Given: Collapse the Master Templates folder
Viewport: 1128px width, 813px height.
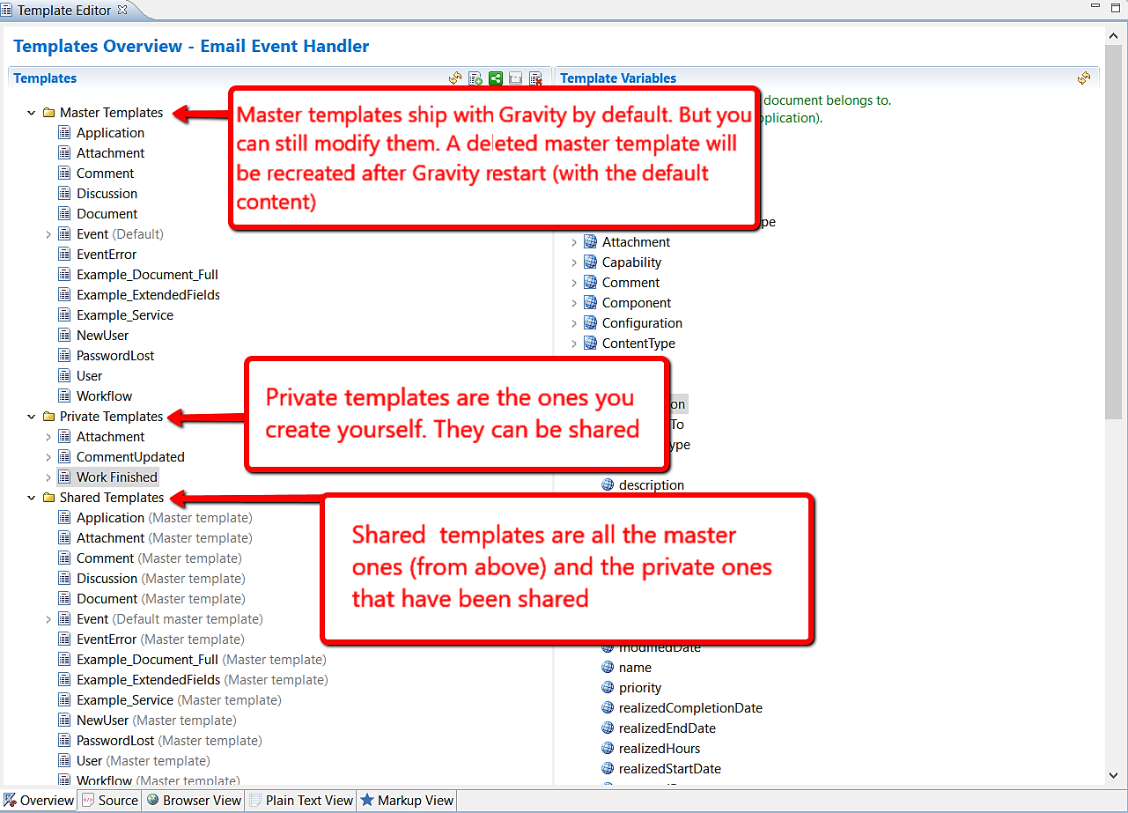Looking at the screenshot, I should 32,113.
